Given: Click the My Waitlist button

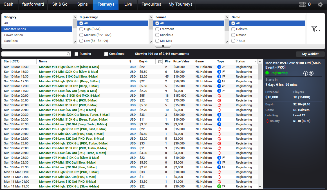Looking at the screenshot, I should (310, 54).
